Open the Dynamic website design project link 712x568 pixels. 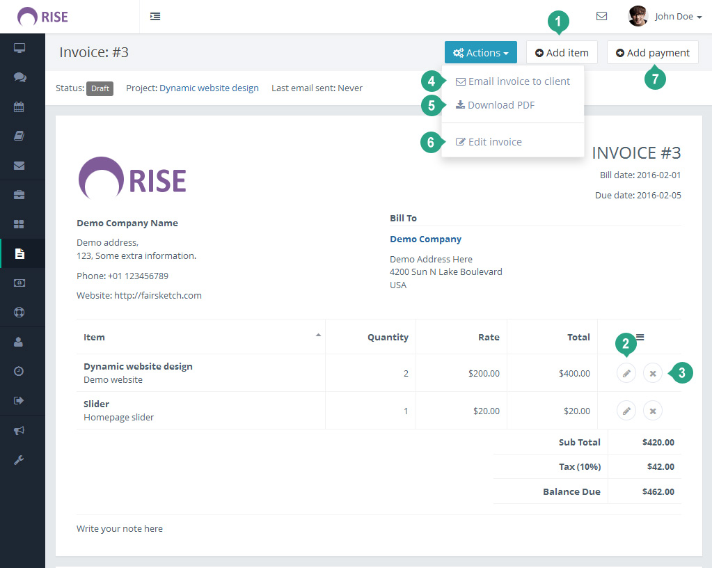coord(209,88)
